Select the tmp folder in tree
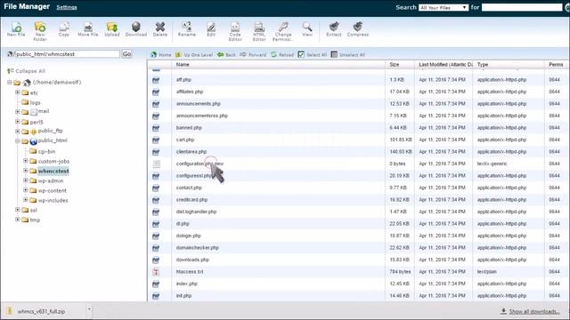The height and width of the screenshot is (320, 570). tap(35, 220)
